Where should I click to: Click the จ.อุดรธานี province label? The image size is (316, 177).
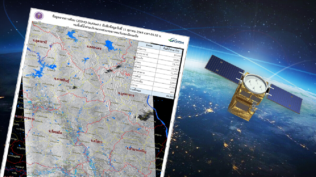pyautogui.click(x=39, y=41)
